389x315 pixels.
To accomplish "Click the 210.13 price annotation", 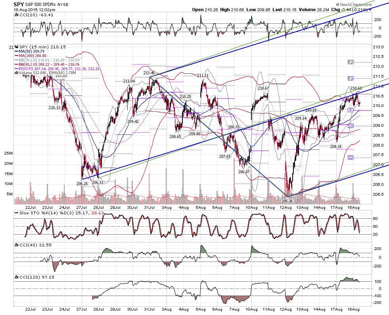I will pos(54,107).
